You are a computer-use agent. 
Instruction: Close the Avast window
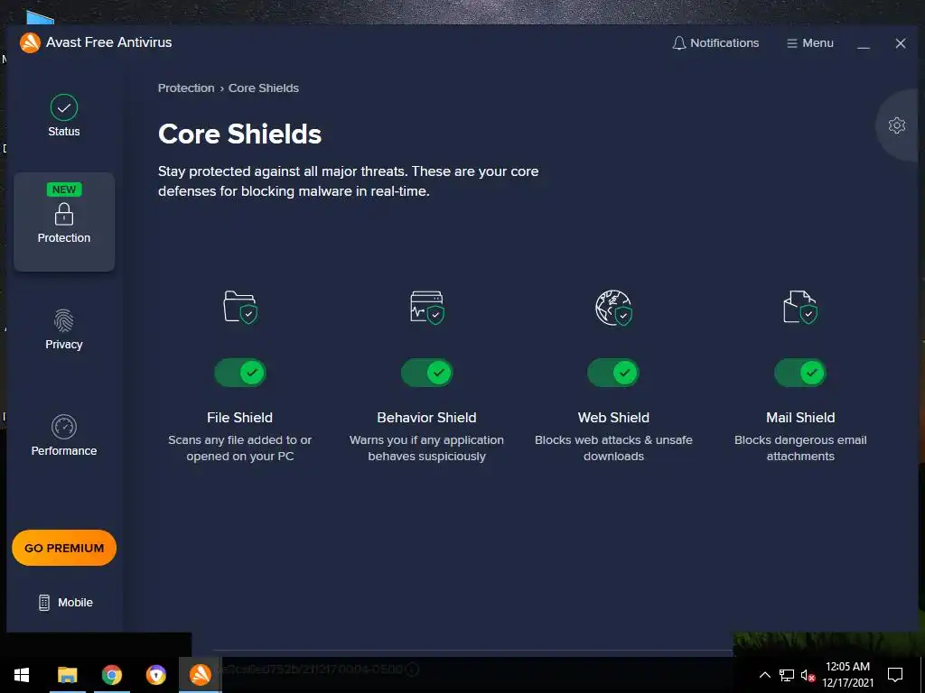click(x=901, y=43)
